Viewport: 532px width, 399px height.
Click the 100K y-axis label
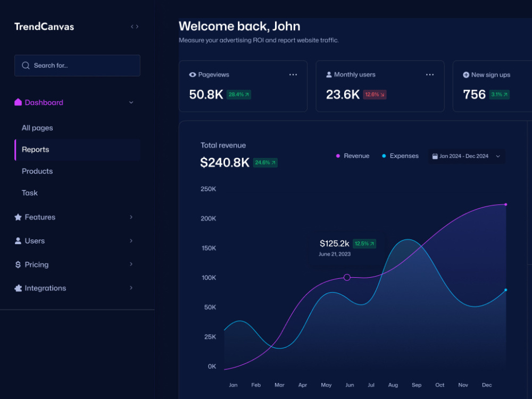(x=209, y=278)
